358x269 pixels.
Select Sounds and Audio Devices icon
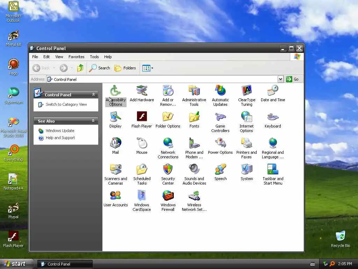pos(194,174)
